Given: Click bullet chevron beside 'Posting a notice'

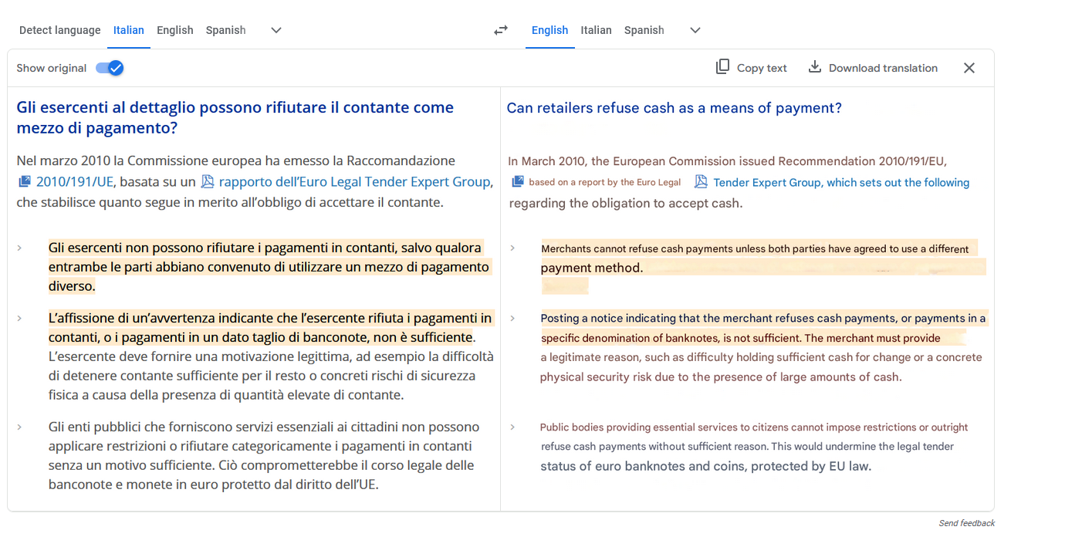Looking at the screenshot, I should point(512,318).
